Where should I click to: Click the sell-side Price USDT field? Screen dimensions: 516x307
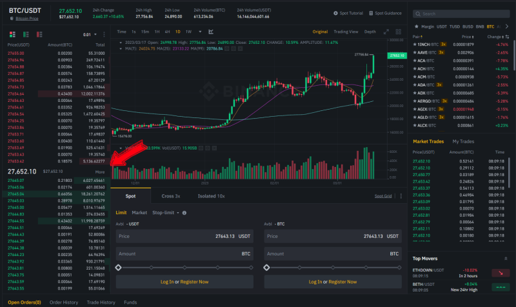click(x=333, y=236)
